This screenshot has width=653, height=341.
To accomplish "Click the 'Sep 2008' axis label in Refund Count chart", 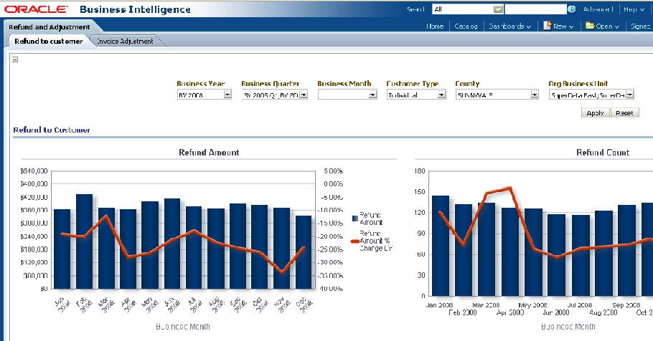I will (x=626, y=304).
